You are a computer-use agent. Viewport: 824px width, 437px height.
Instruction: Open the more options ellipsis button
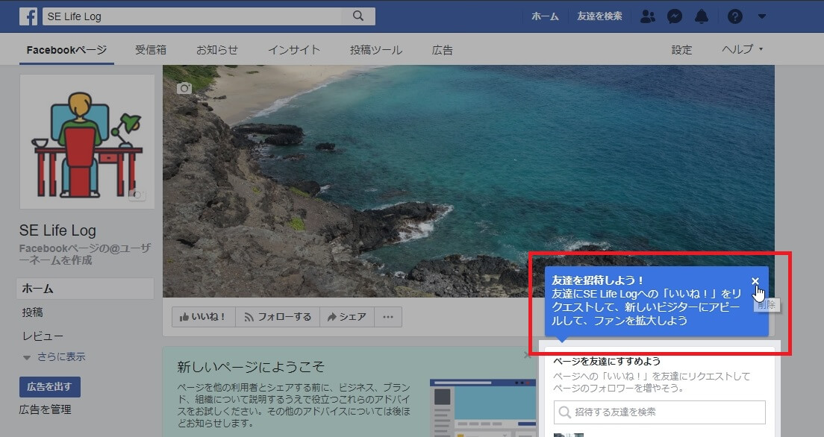pyautogui.click(x=387, y=317)
